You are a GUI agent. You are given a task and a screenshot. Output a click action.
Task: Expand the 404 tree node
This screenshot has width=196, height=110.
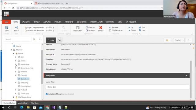(x=16, y=57)
